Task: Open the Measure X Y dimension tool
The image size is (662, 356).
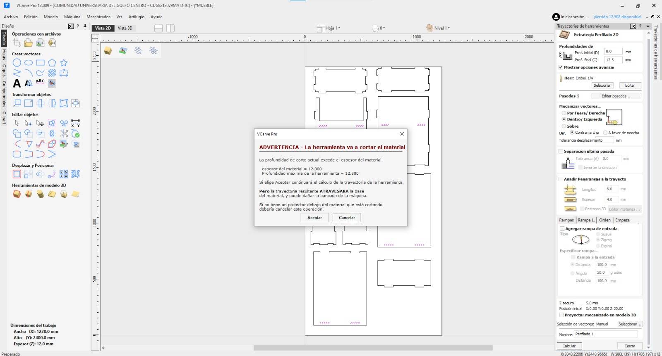Action: click(x=75, y=123)
